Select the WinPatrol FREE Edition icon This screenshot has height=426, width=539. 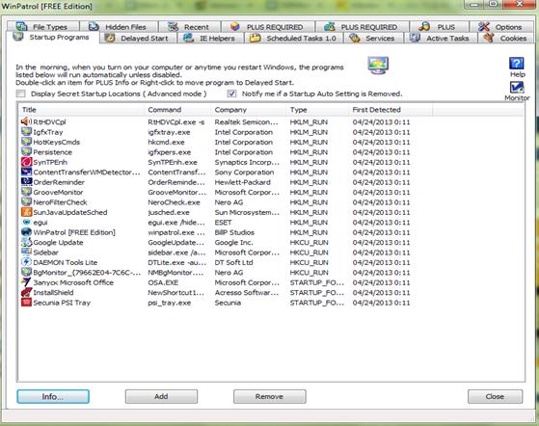click(x=26, y=232)
